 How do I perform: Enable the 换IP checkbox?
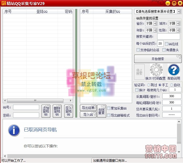137,90
